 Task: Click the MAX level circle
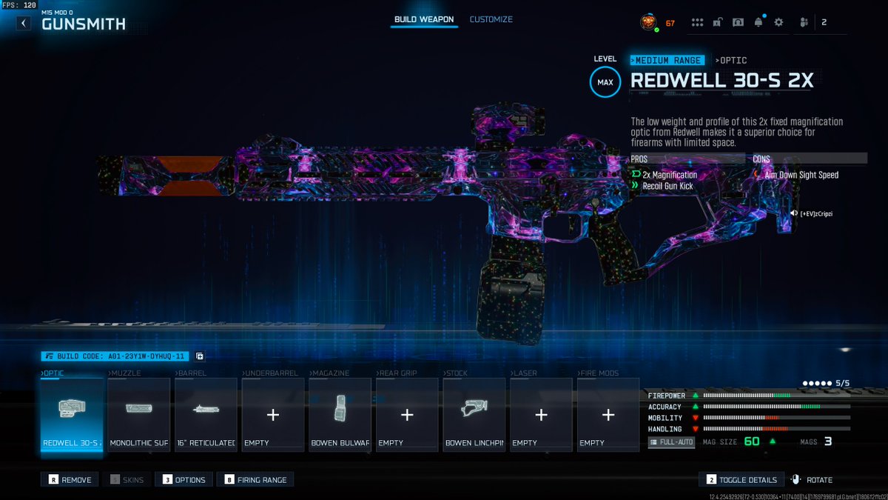(x=605, y=82)
